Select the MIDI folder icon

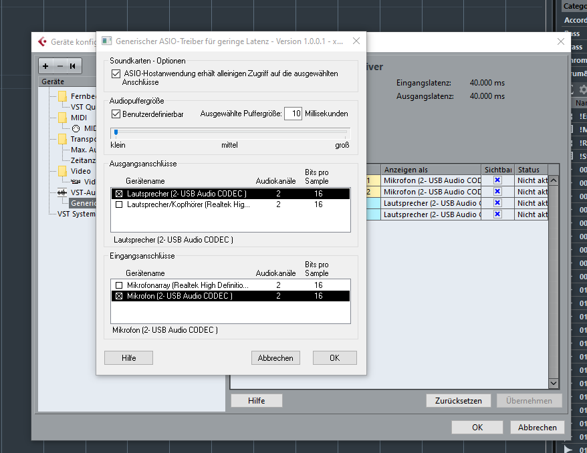pyautogui.click(x=63, y=118)
